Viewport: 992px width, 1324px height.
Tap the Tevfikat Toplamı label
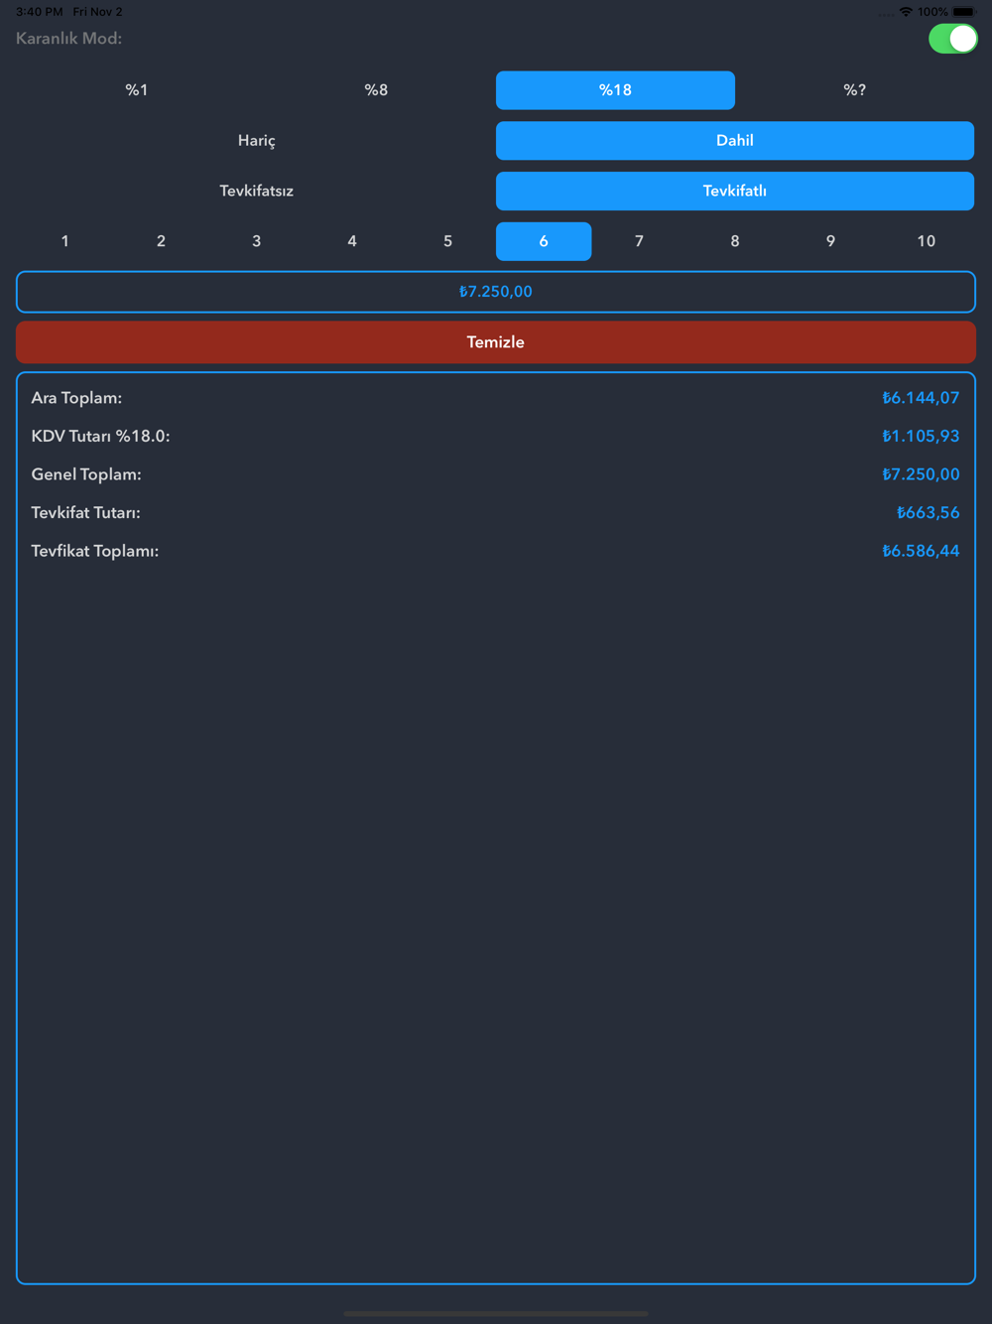coord(94,551)
